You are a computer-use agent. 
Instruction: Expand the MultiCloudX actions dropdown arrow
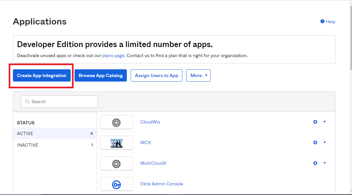click(x=325, y=163)
